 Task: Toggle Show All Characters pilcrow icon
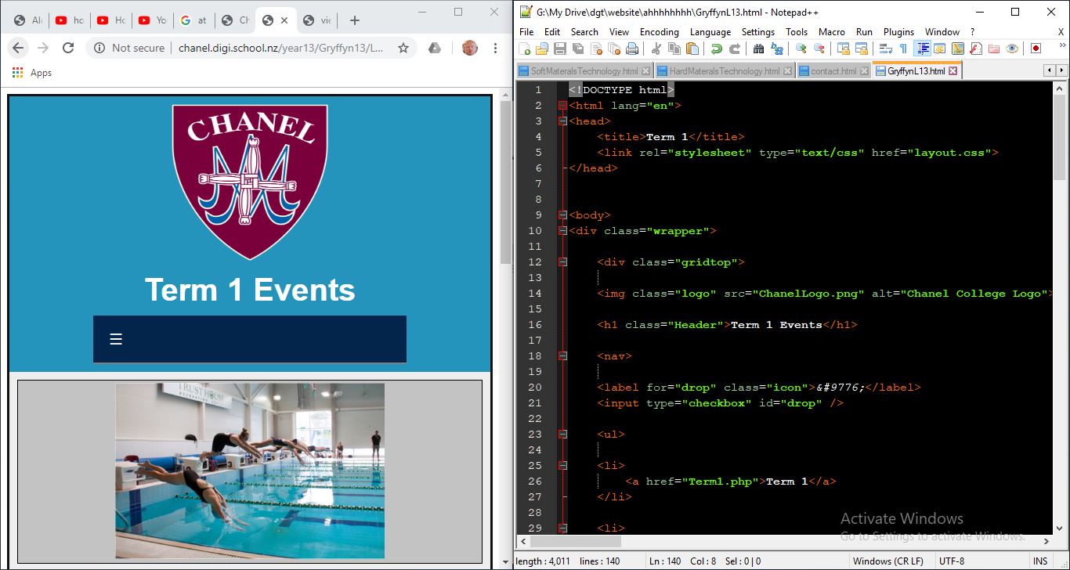[903, 49]
